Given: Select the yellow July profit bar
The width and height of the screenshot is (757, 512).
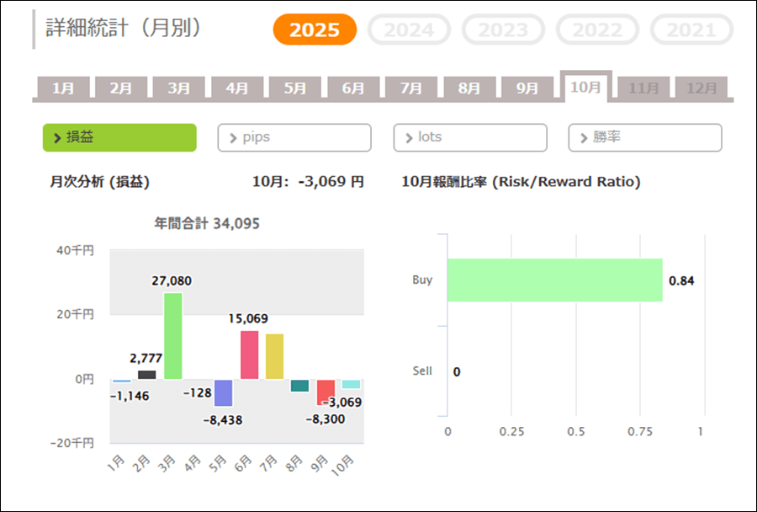Looking at the screenshot, I should (x=274, y=356).
